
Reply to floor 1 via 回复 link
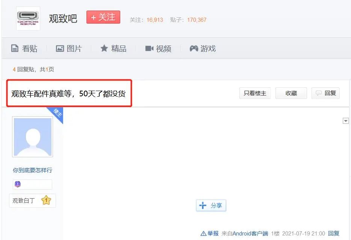[334, 234]
